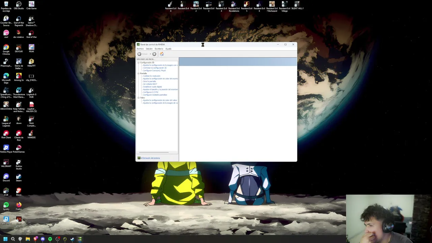Open Discord from the taskbar
The image size is (432, 243).
pyautogui.click(x=43, y=239)
